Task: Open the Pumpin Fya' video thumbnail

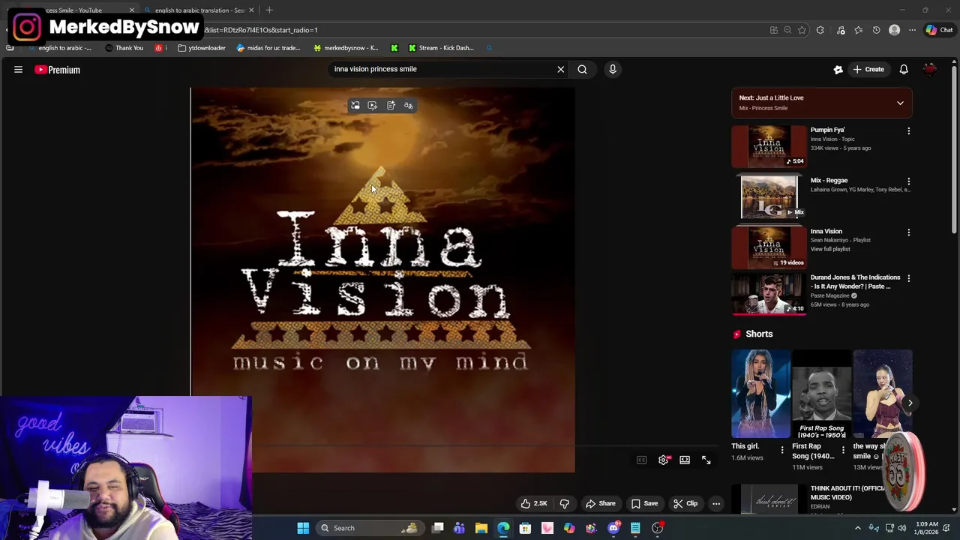Action: point(769,146)
